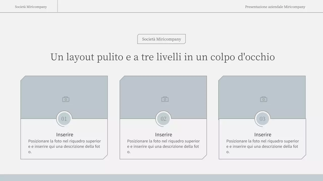Click the first Inserire heading
The width and height of the screenshot is (323, 181).
point(65,134)
